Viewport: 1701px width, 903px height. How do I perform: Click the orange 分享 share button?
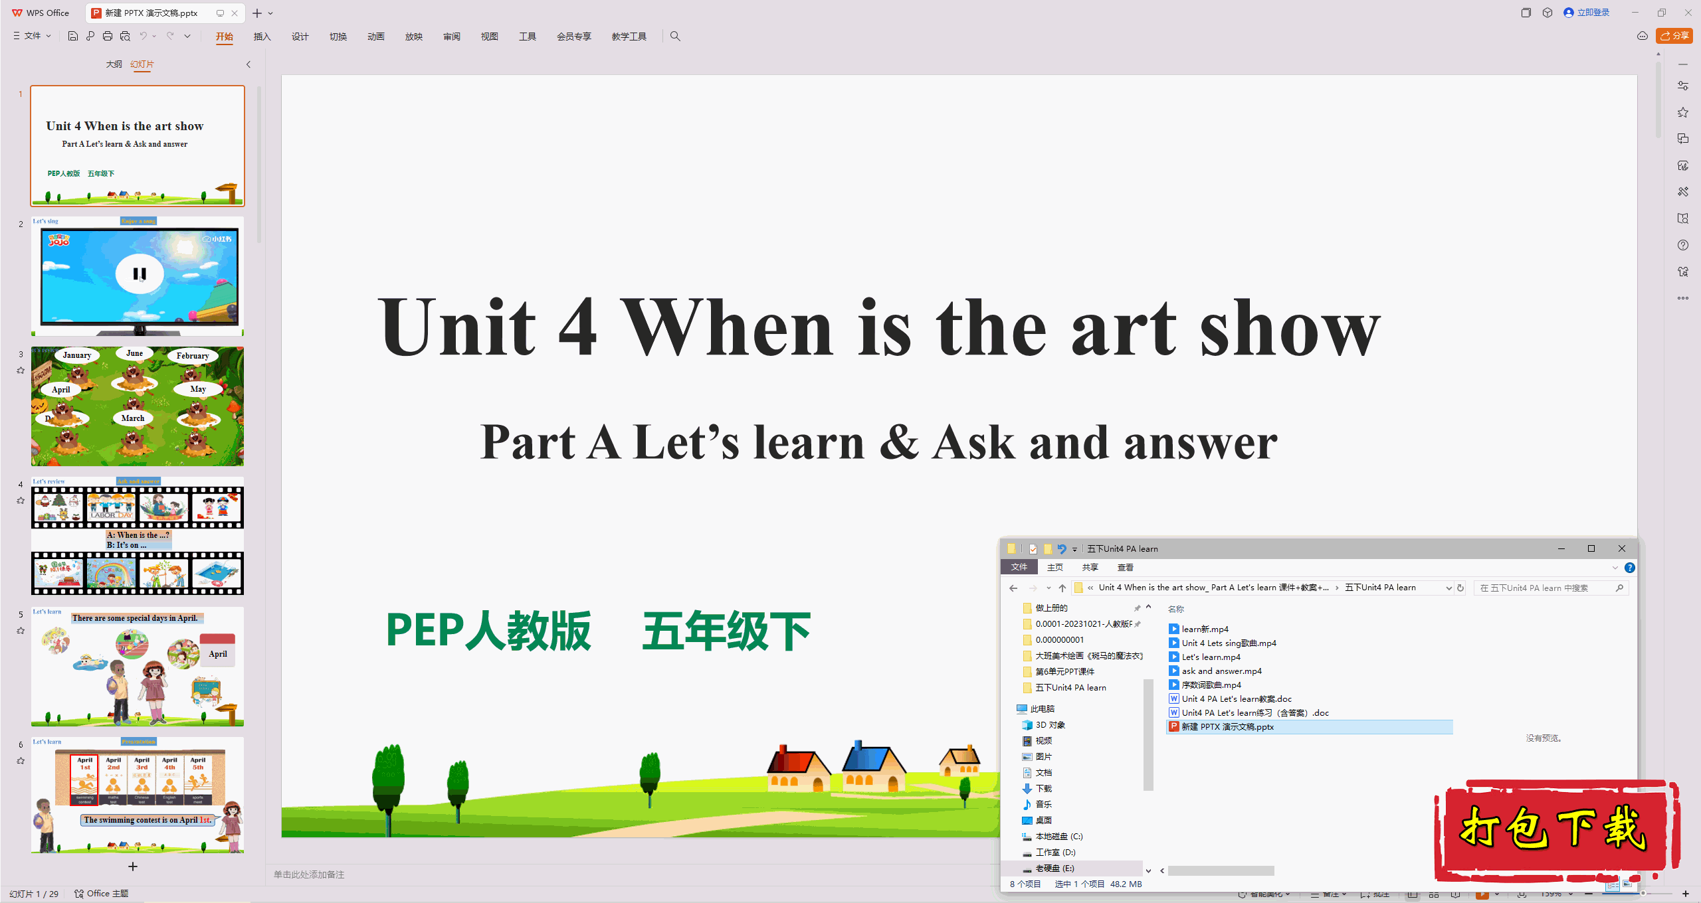(1674, 36)
